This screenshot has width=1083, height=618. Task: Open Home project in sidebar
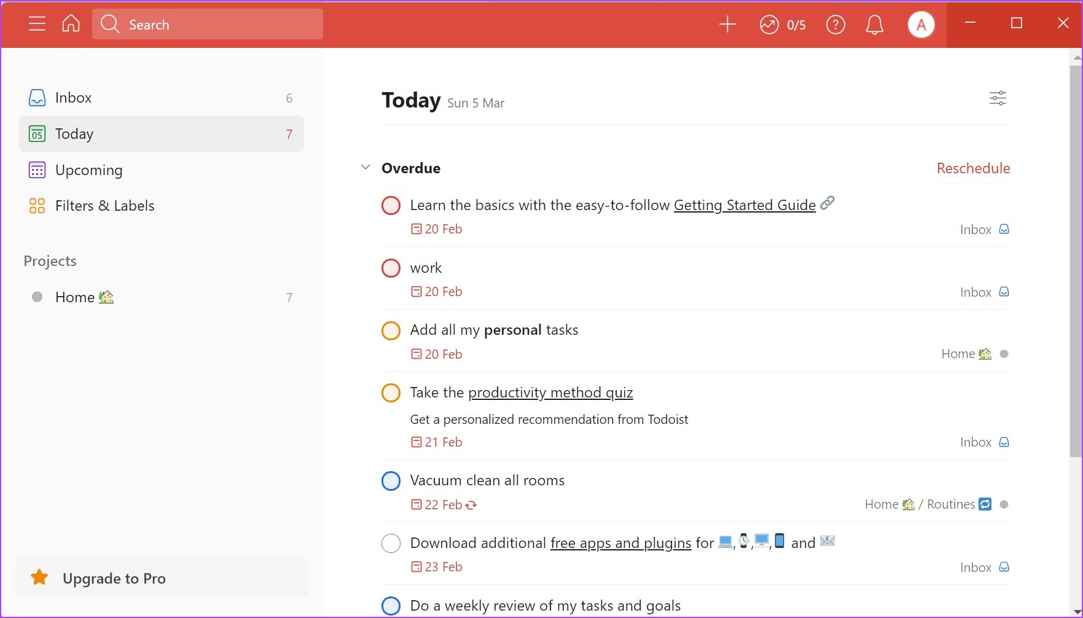tap(162, 297)
